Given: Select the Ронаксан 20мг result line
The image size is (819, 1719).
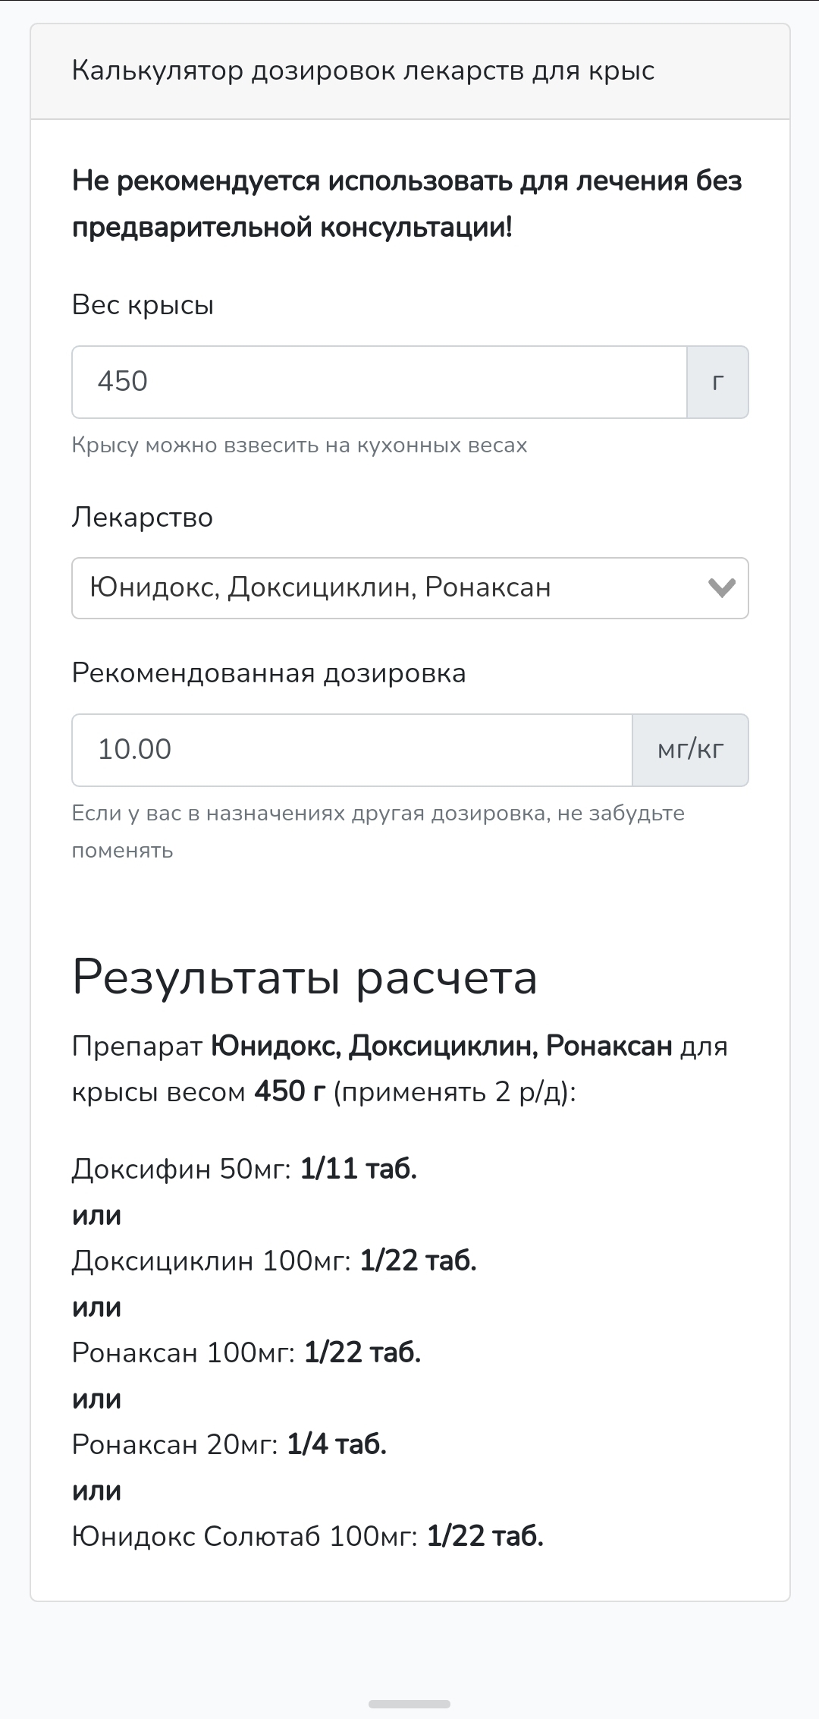Looking at the screenshot, I should click(229, 1444).
